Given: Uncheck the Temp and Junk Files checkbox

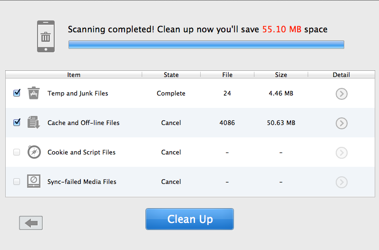Looking at the screenshot, I should [17, 93].
